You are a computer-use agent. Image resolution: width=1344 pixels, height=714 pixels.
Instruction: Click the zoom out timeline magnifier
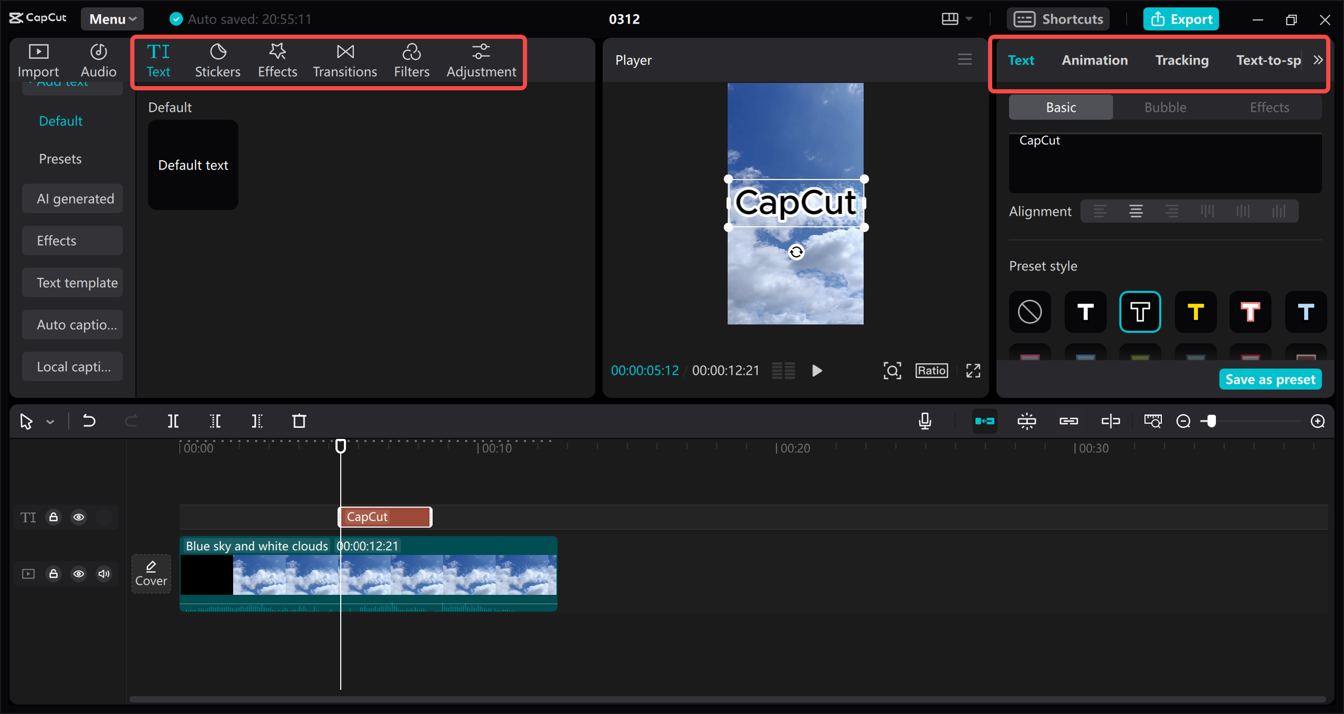click(x=1183, y=421)
